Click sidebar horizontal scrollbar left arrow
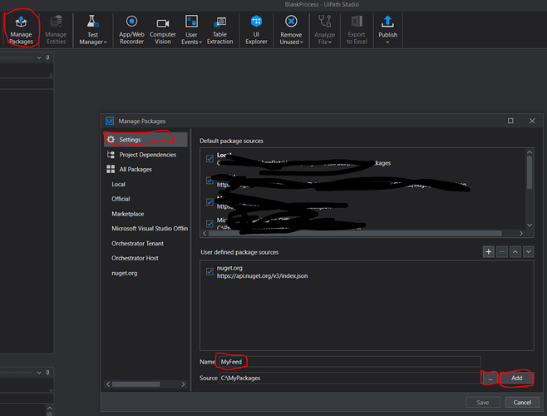 pos(108,384)
